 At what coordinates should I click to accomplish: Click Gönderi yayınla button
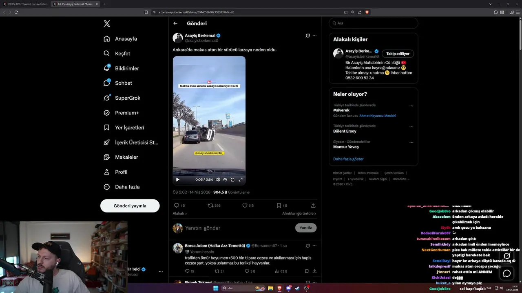click(x=130, y=206)
